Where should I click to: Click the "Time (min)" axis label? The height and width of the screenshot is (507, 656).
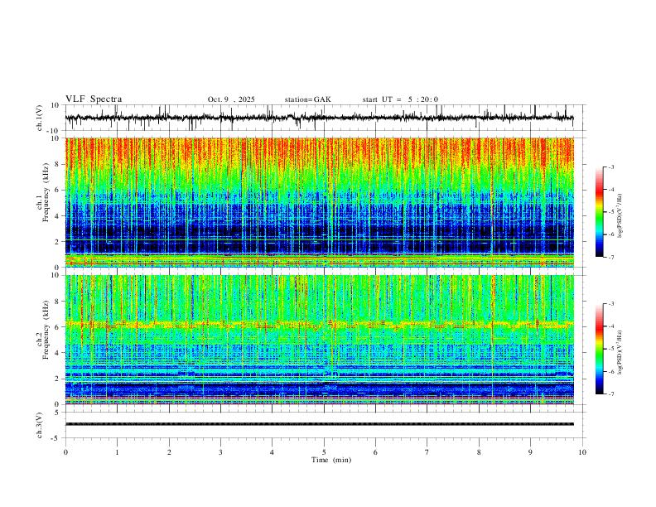[331, 460]
